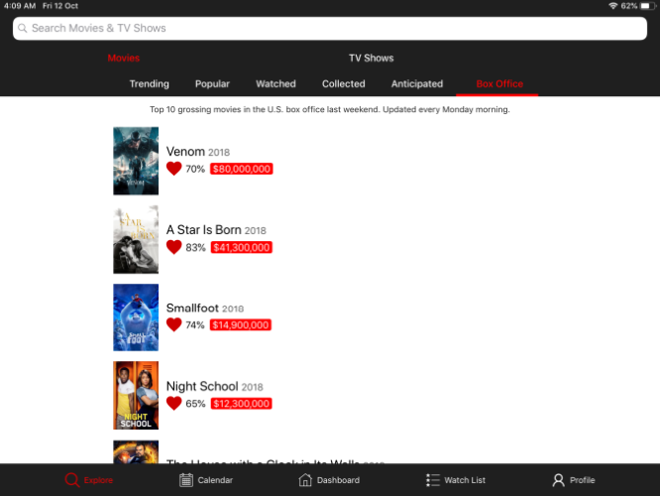The width and height of the screenshot is (660, 496).
Task: Open the A Star Is Born poster
Action: coord(136,239)
